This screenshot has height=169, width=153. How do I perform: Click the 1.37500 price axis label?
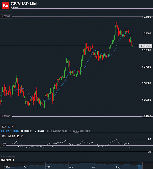(x=147, y=50)
